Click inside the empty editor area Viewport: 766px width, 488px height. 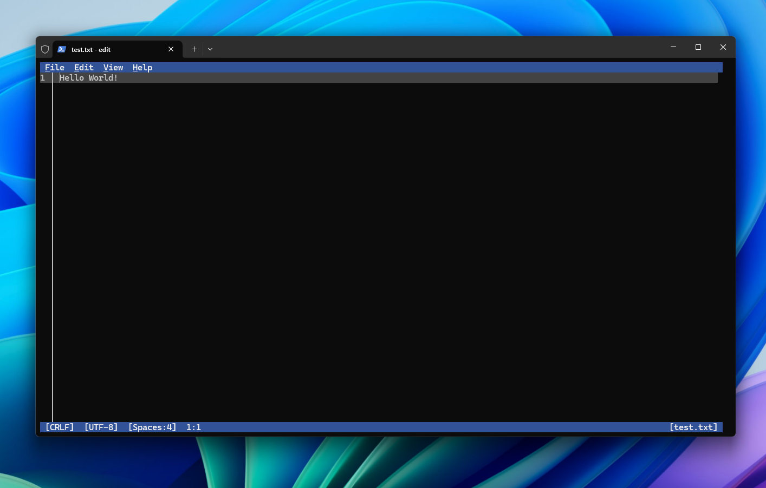coord(379,243)
